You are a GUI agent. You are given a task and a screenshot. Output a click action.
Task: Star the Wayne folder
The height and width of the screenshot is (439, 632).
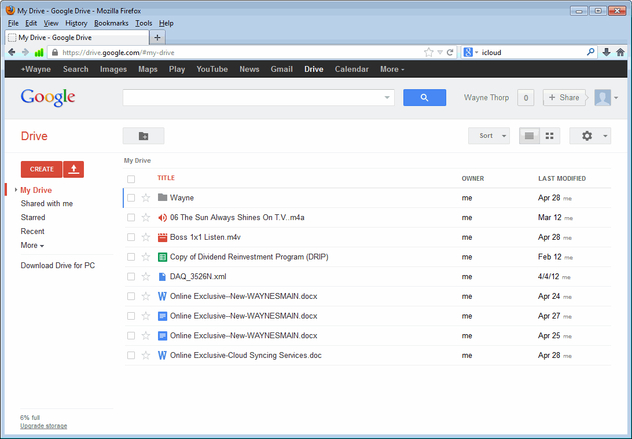click(x=146, y=197)
